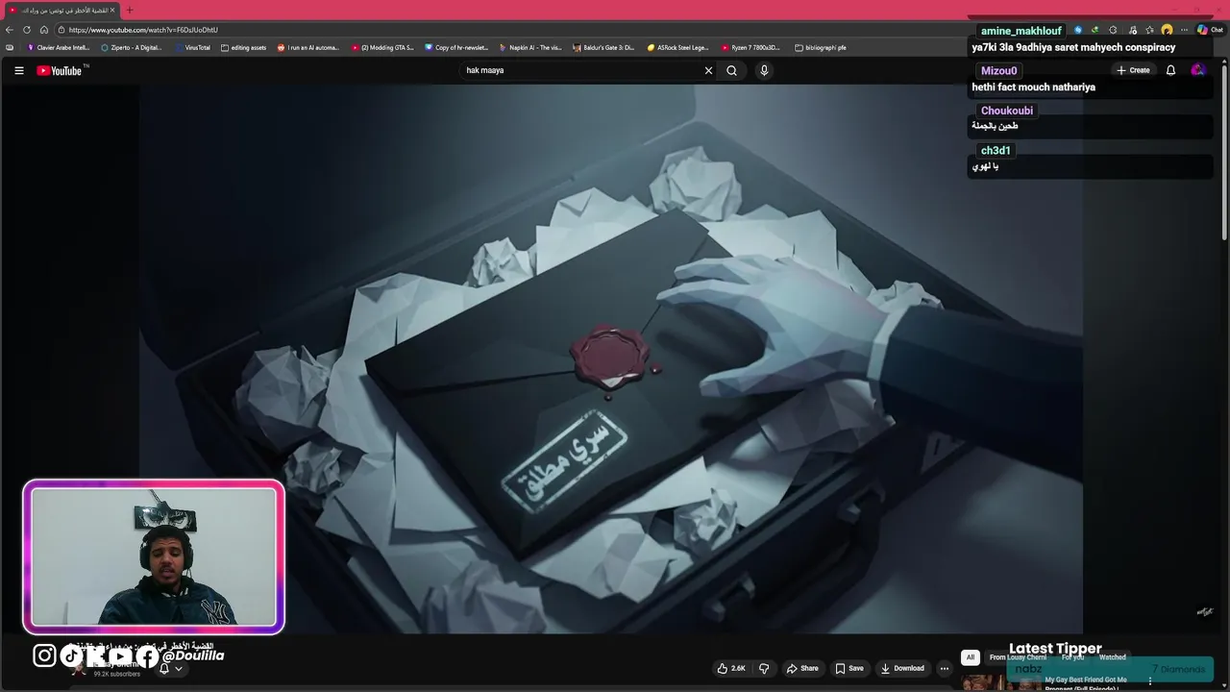Open the 'Napkin AI - The vis...' bookmark
Screen dimensions: 1230x692
tap(530, 47)
